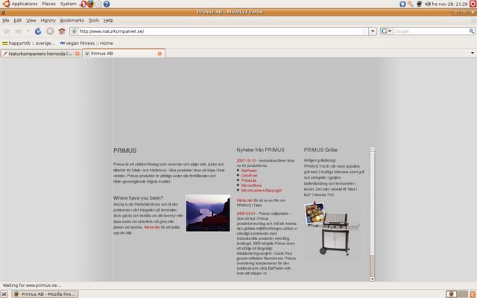Click the Where have you been? heading
Viewport: 477px width, 298px height.
tap(138, 198)
